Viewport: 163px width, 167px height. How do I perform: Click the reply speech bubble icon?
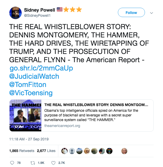point(12,163)
